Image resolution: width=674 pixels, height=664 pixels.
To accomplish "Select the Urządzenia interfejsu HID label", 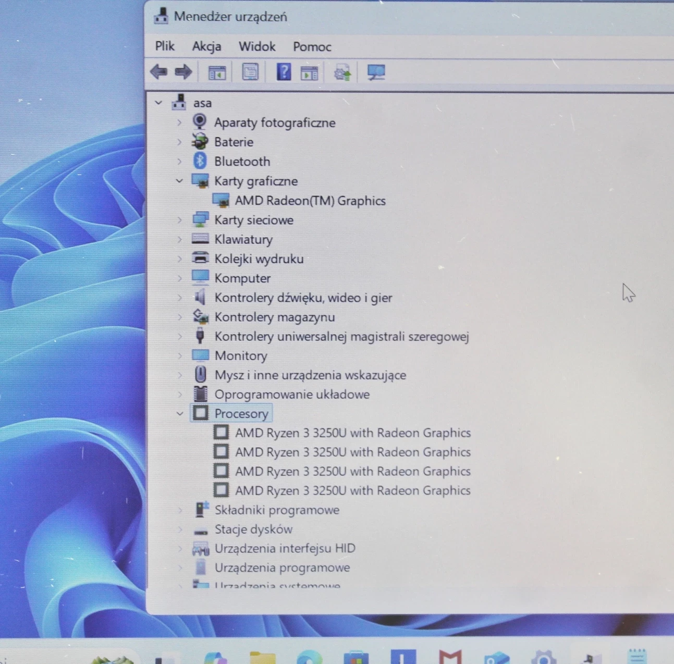I will 285,548.
